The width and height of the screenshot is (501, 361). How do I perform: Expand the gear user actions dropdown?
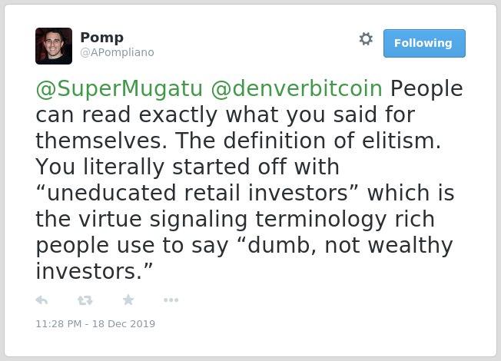click(366, 39)
